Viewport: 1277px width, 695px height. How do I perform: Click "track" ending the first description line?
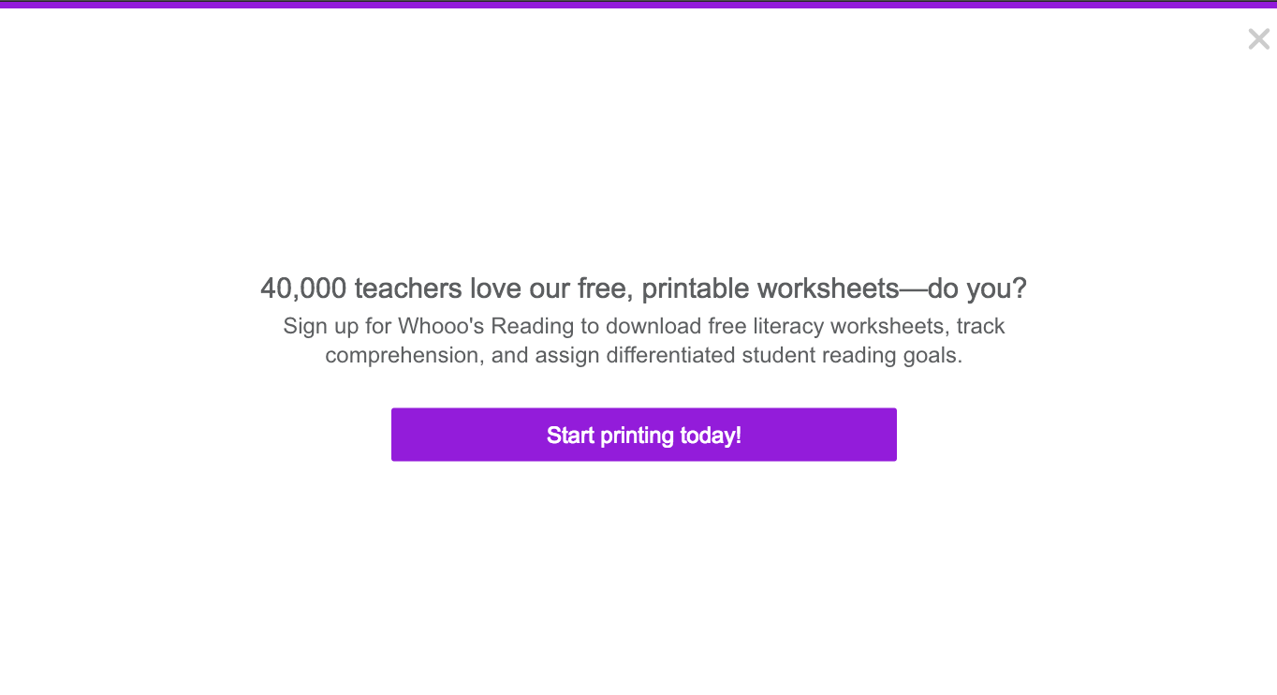pos(980,327)
